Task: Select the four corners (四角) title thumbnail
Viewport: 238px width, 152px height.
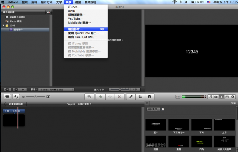Action: click(x=202, y=142)
